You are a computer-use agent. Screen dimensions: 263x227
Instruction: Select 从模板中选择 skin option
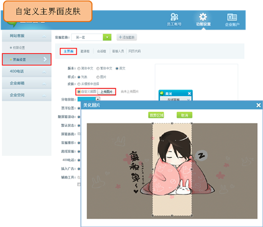pos(79,84)
